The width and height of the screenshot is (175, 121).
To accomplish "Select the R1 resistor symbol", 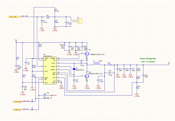I will (55, 10).
